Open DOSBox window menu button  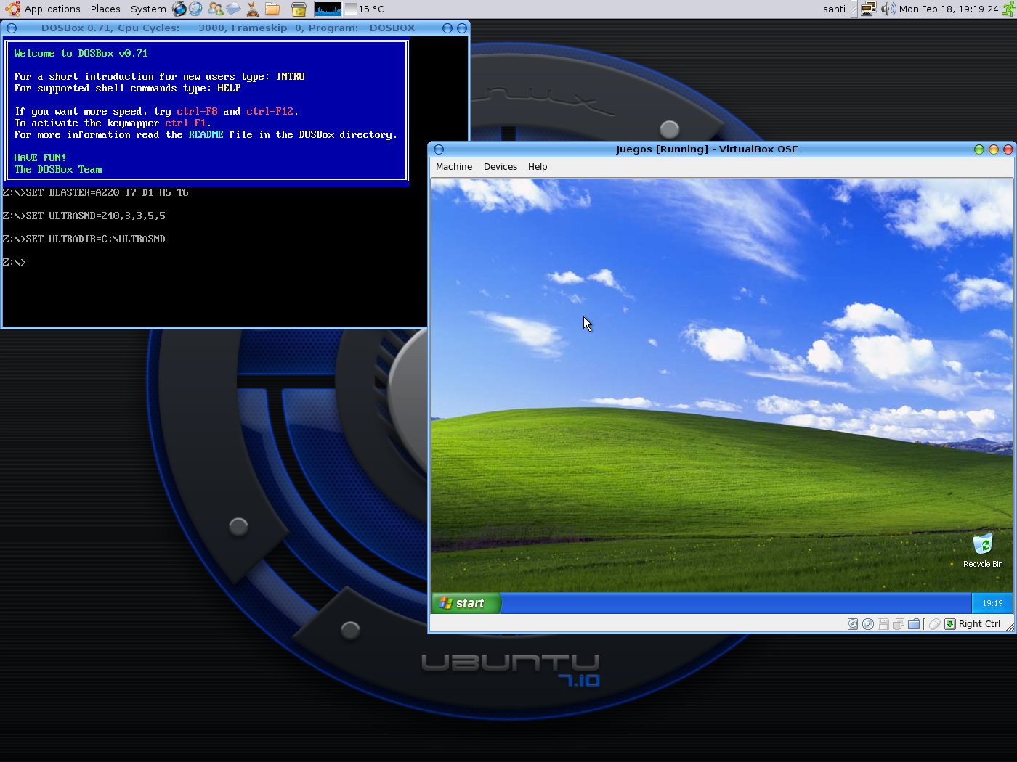12,28
